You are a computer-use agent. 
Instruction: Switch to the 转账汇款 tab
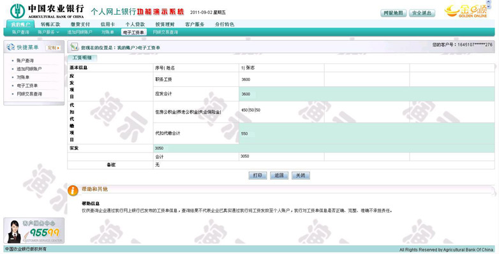(x=50, y=24)
